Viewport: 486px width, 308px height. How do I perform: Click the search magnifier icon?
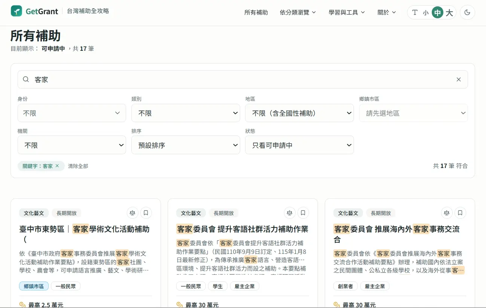(x=26, y=79)
